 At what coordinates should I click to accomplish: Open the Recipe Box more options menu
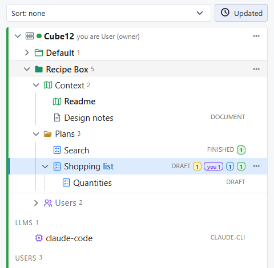pos(256,69)
